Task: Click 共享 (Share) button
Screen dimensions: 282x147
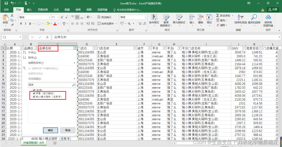Action: click(x=273, y=10)
